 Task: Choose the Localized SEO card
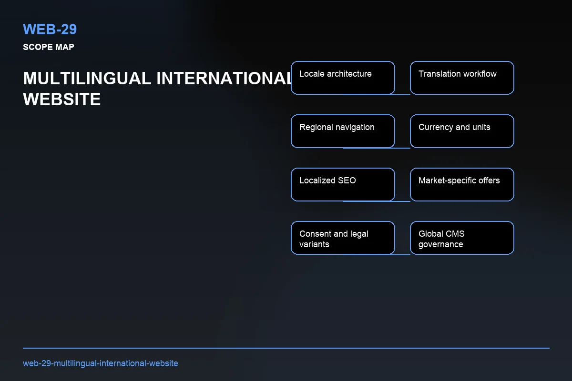tap(343, 184)
